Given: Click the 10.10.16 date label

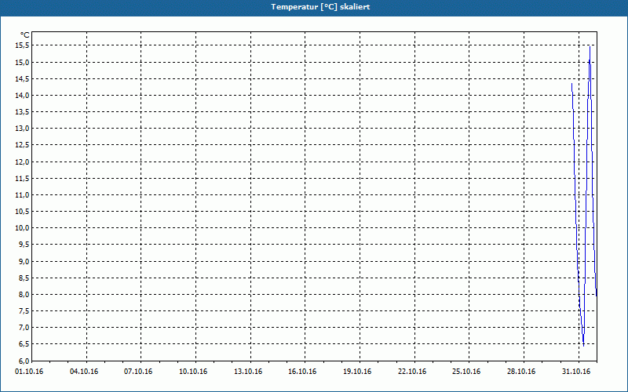Looking at the screenshot, I should point(193,372).
